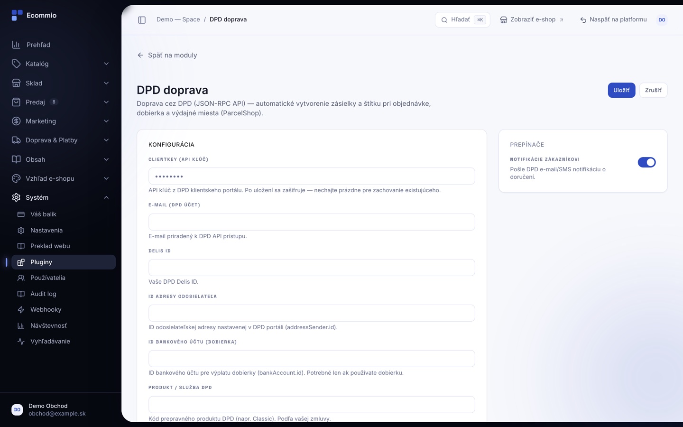Expand the Marketing menu chevron
This screenshot has width=683, height=427.
tap(106, 121)
